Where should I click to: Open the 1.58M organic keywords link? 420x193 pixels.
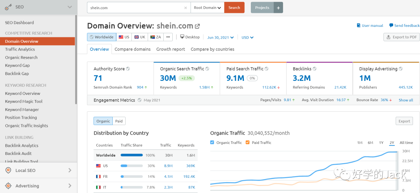point(205,88)
